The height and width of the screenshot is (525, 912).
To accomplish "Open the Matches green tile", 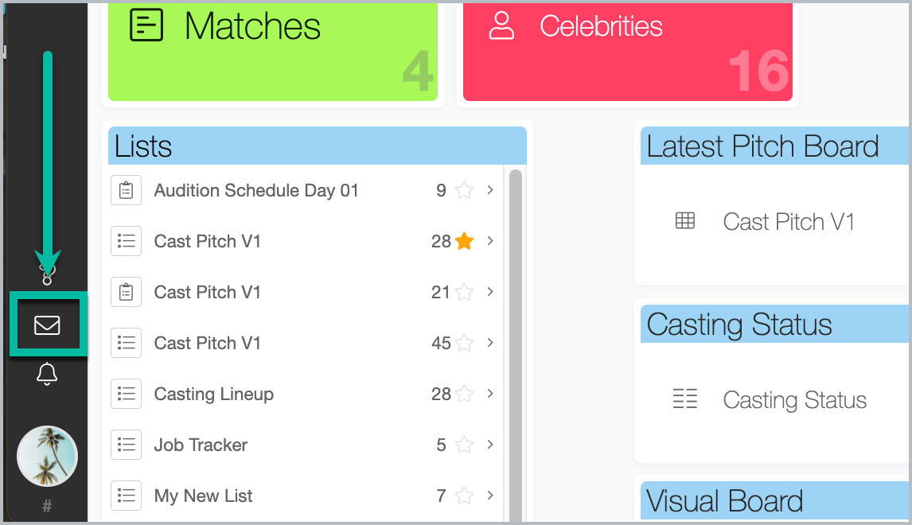I will point(273,51).
